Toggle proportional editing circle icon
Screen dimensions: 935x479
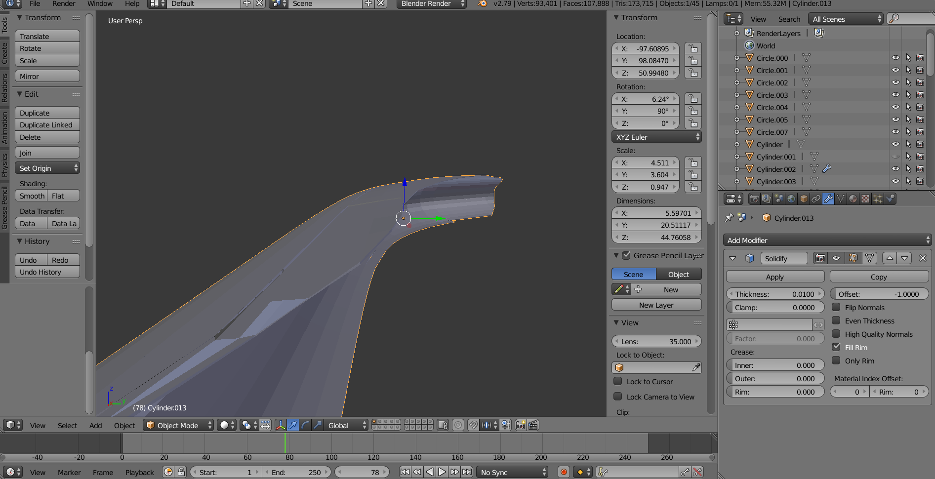(x=458, y=425)
